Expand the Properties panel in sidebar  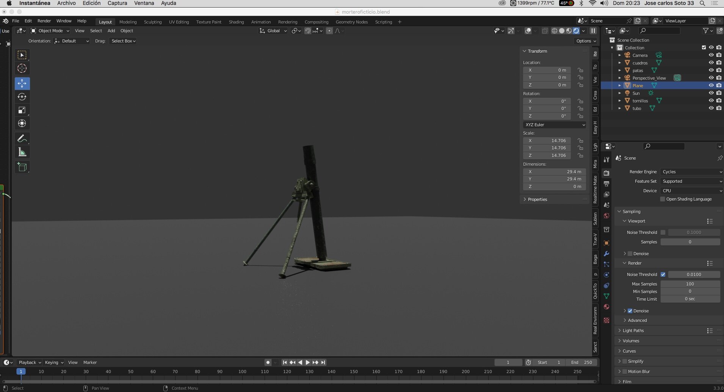click(x=537, y=199)
